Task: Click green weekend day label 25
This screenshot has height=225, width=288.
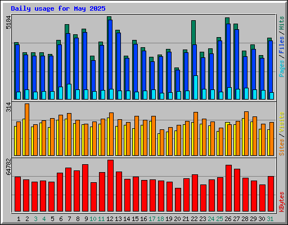Action: tap(219, 219)
